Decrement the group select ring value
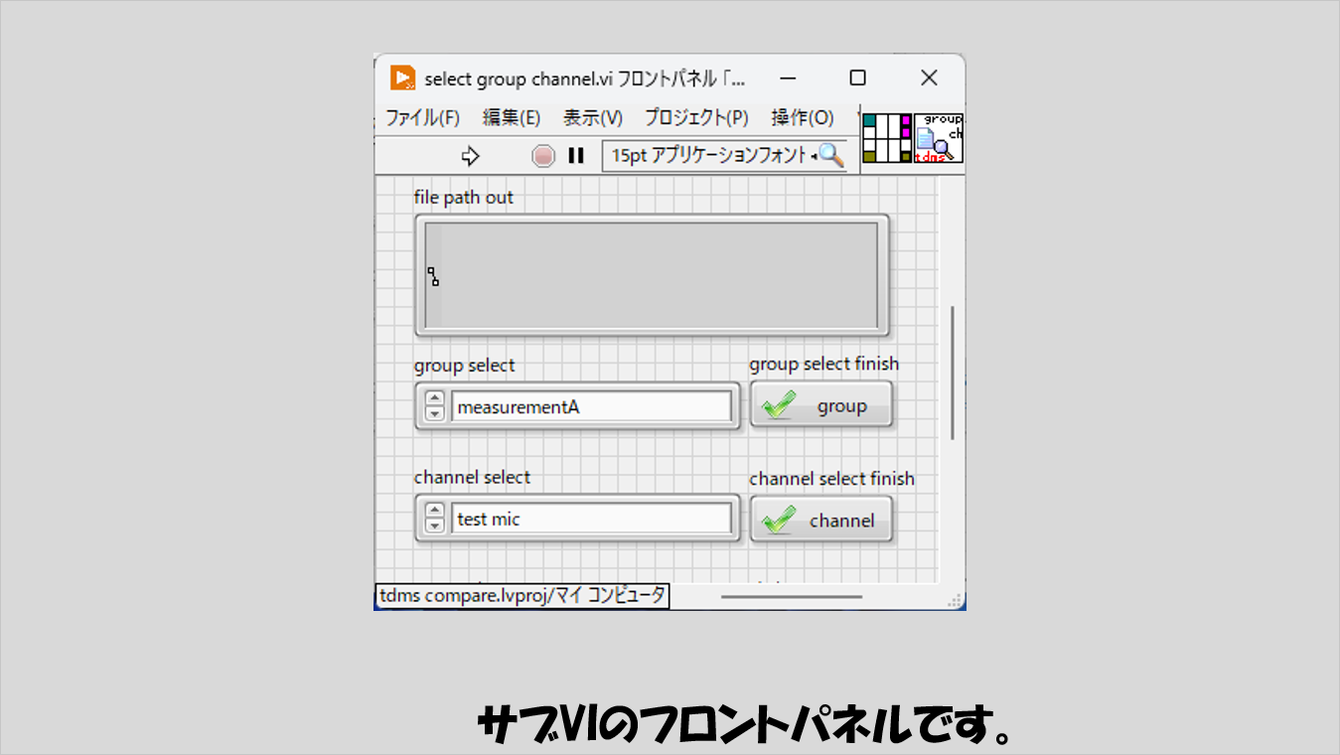Image resolution: width=1340 pixels, height=755 pixels. tap(434, 413)
